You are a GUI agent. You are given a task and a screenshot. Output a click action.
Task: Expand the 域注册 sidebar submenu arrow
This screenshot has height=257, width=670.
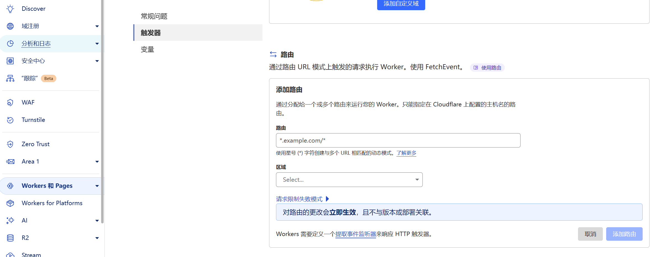pos(97,26)
